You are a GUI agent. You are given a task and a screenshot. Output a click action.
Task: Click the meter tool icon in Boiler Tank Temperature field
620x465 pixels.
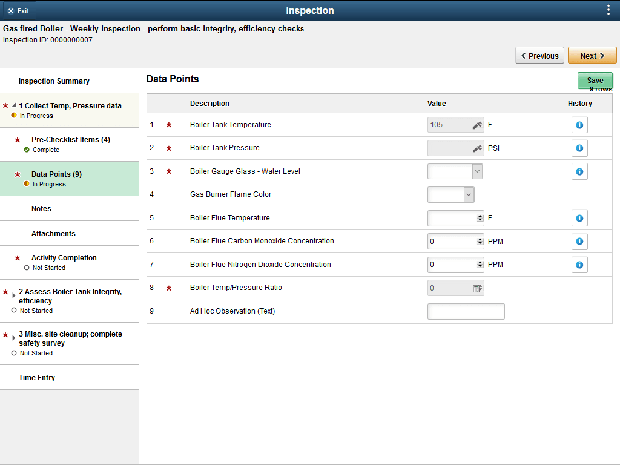477,125
